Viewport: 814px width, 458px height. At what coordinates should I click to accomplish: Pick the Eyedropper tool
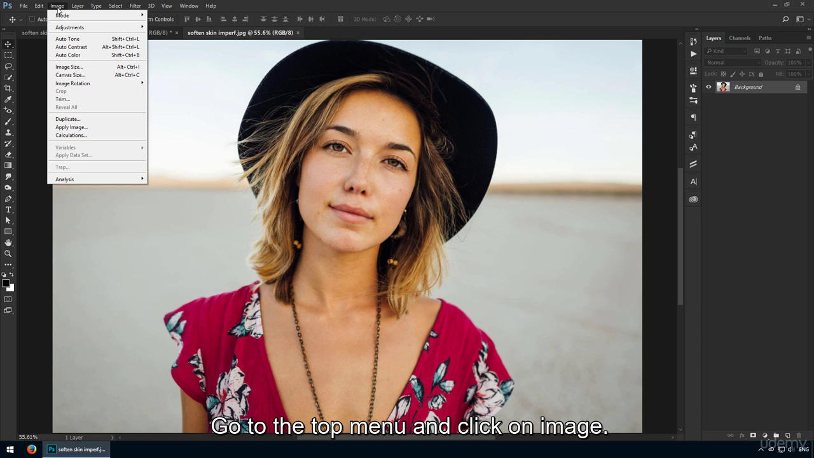[8, 99]
